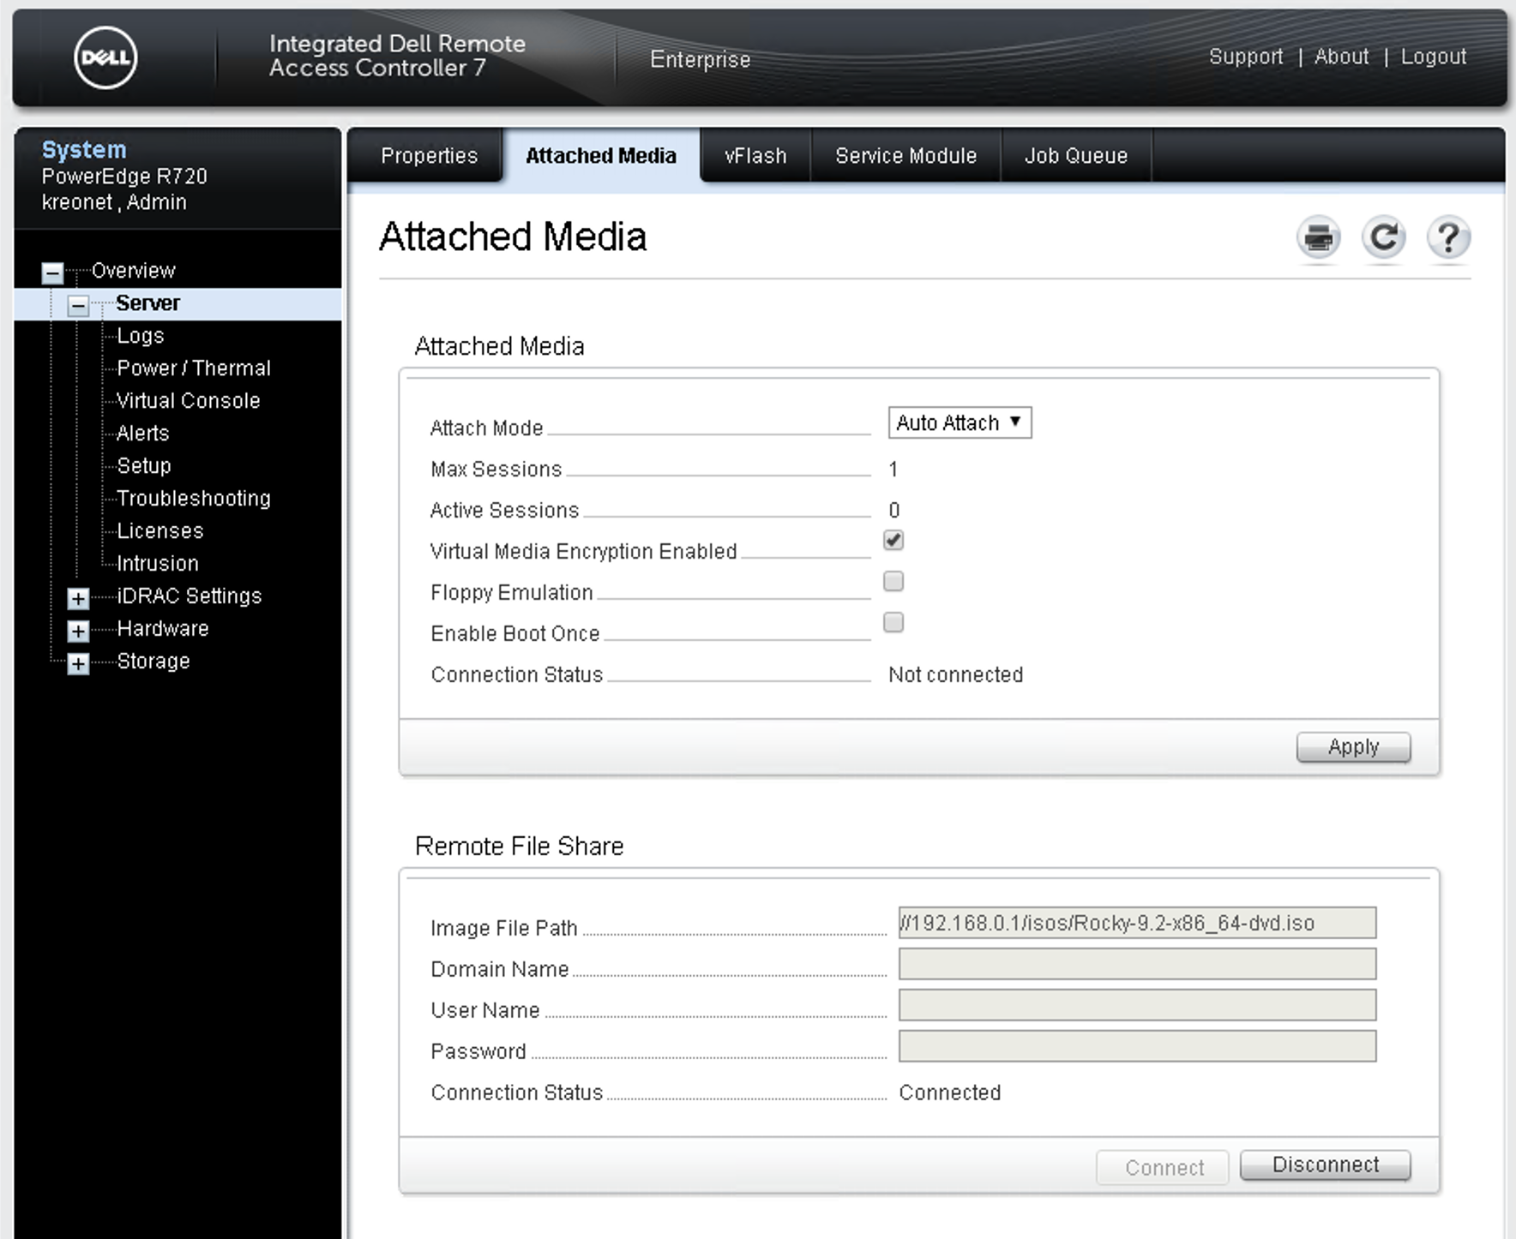Click the Dell logo icon

[x=105, y=57]
